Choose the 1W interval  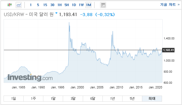[x=81, y=5]
